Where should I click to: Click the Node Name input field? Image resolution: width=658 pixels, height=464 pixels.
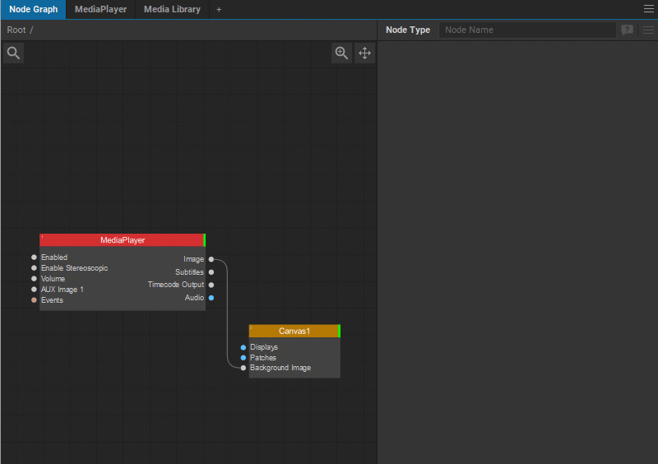(x=527, y=30)
